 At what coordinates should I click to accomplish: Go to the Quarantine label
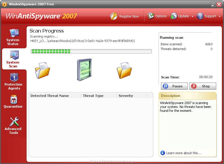pos(13,106)
